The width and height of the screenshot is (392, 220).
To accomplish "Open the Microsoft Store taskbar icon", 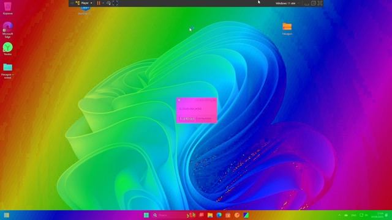I will (228, 215).
